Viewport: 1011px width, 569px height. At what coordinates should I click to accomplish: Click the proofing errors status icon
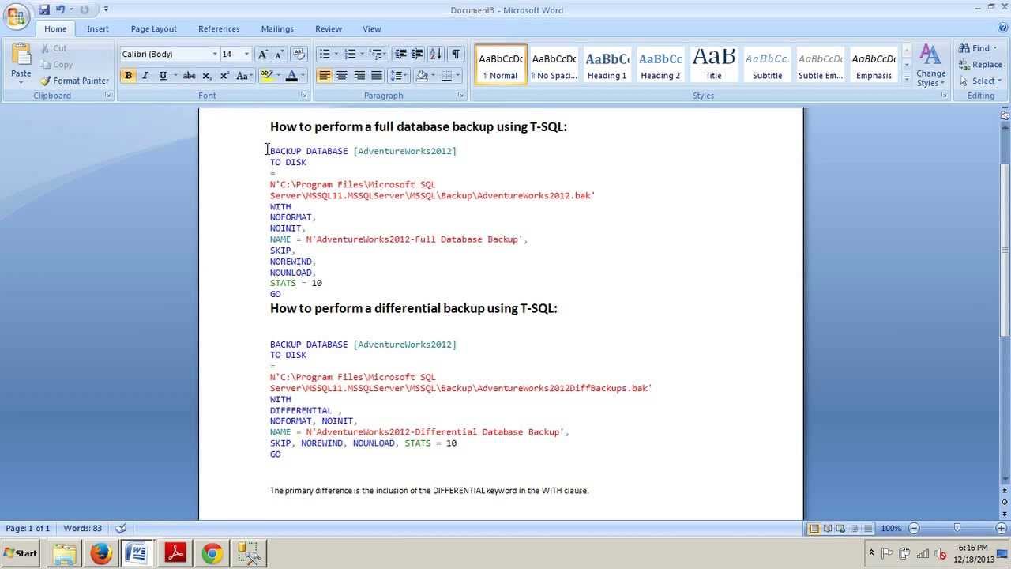point(121,528)
